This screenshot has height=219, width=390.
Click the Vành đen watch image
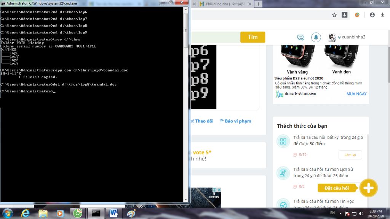[x=341, y=56]
